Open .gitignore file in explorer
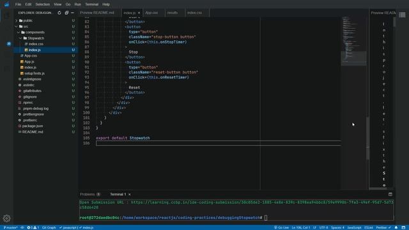This screenshot has height=230, width=409. (x=30, y=96)
